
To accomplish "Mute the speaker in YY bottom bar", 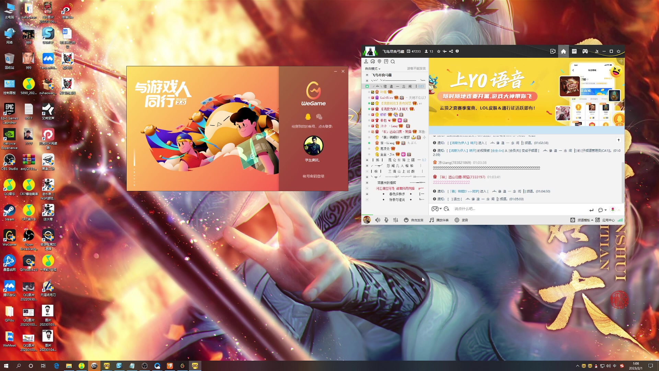I will click(378, 220).
